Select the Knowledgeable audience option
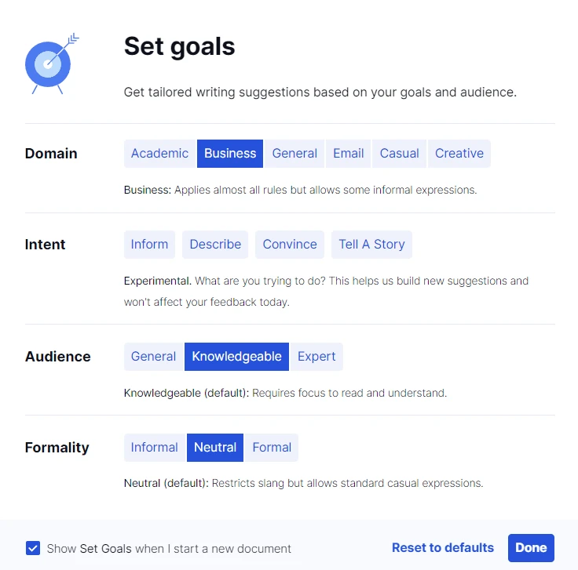Viewport: 578px width, 570px height. [x=236, y=357]
